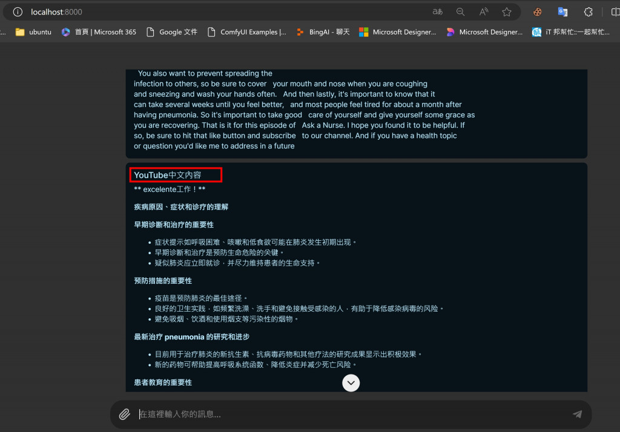Viewport: 620px width, 432px height.
Task: Activate the read aloud icon
Action: (483, 12)
